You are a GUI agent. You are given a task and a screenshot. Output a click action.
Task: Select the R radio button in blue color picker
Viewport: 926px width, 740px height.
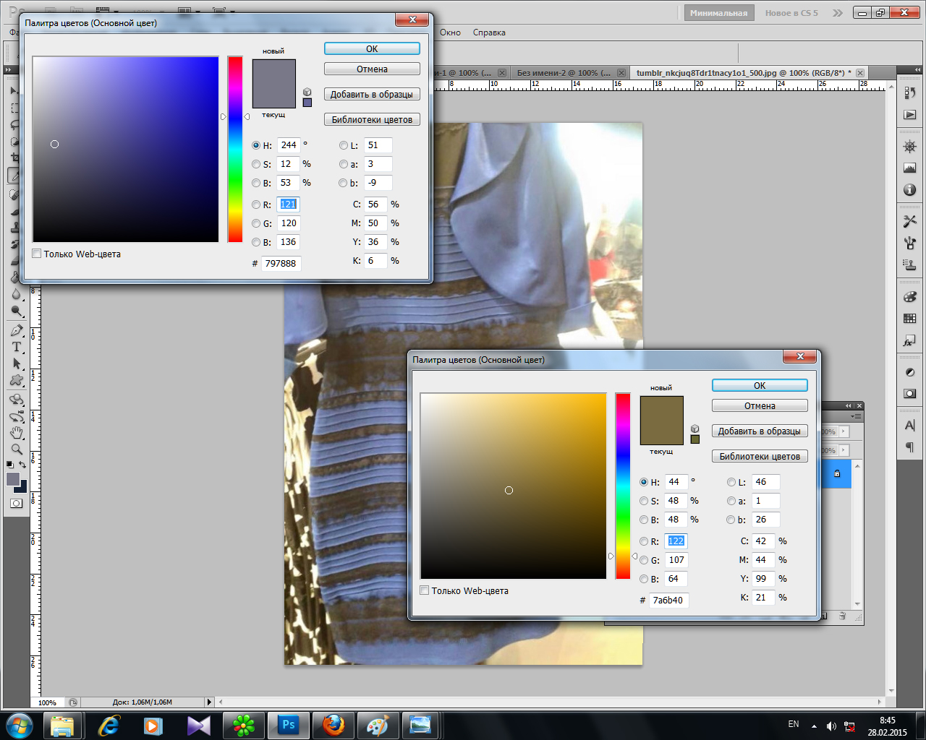pyautogui.click(x=256, y=205)
